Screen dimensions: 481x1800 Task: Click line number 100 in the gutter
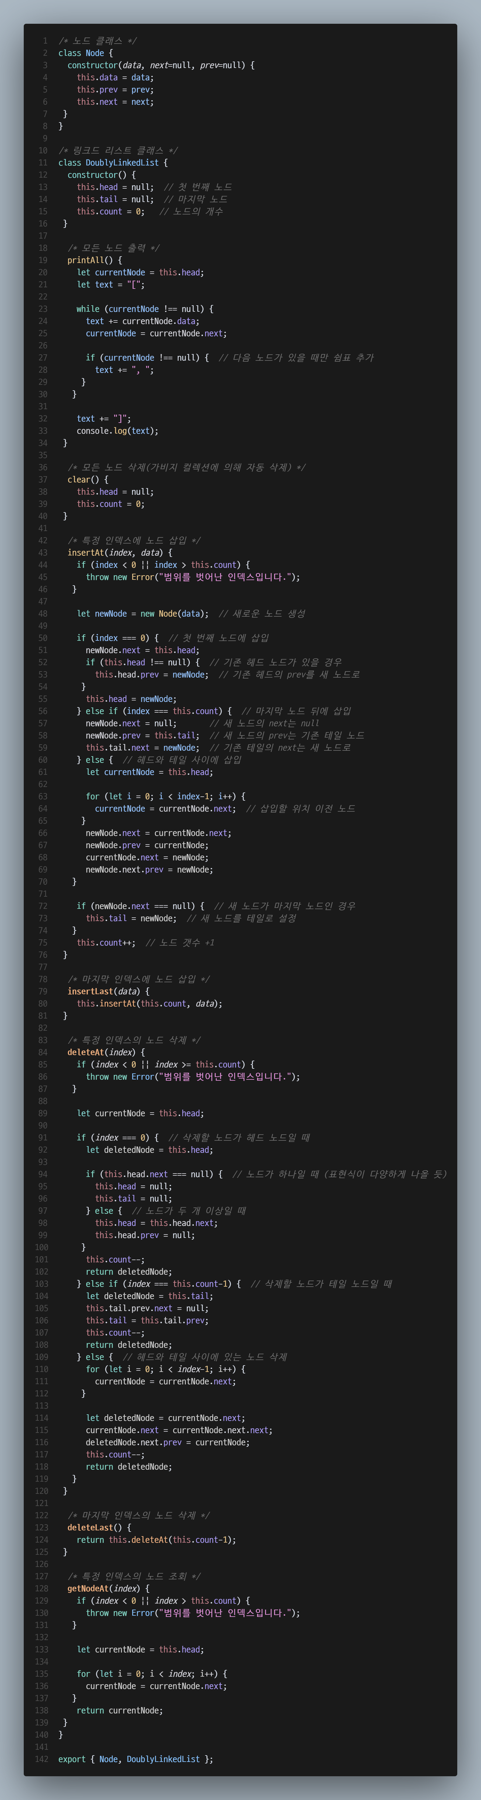pyautogui.click(x=42, y=1247)
